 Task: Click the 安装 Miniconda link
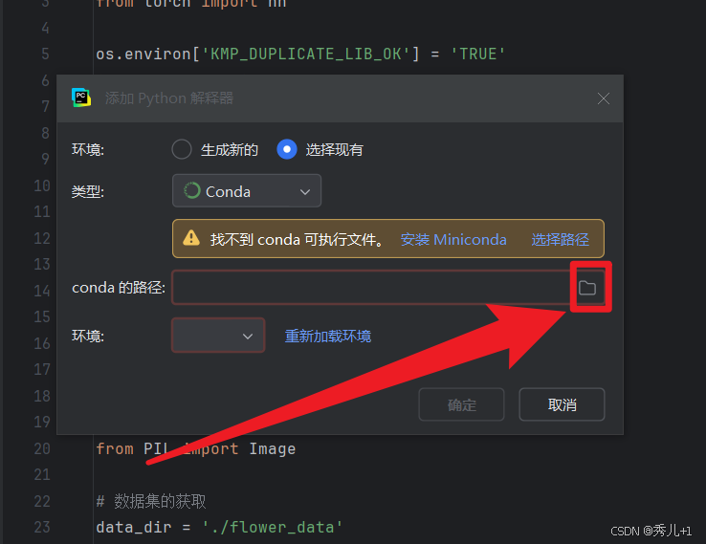[453, 239]
